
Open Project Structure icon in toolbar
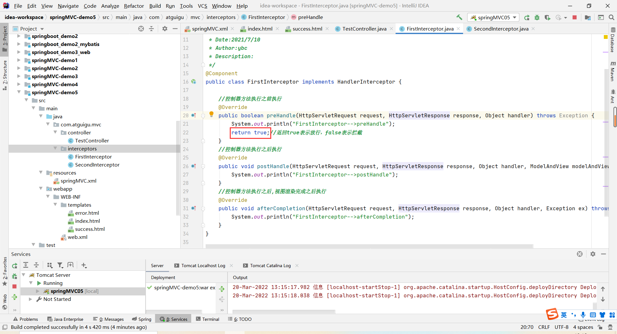tap(588, 17)
